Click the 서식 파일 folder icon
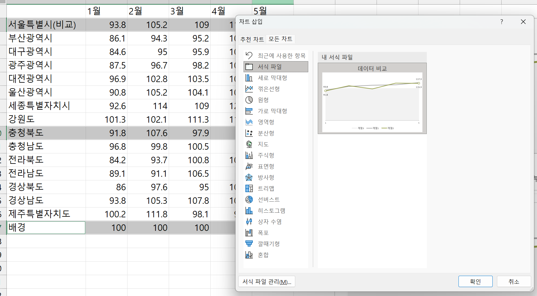Image resolution: width=537 pixels, height=296 pixels. coord(249,67)
